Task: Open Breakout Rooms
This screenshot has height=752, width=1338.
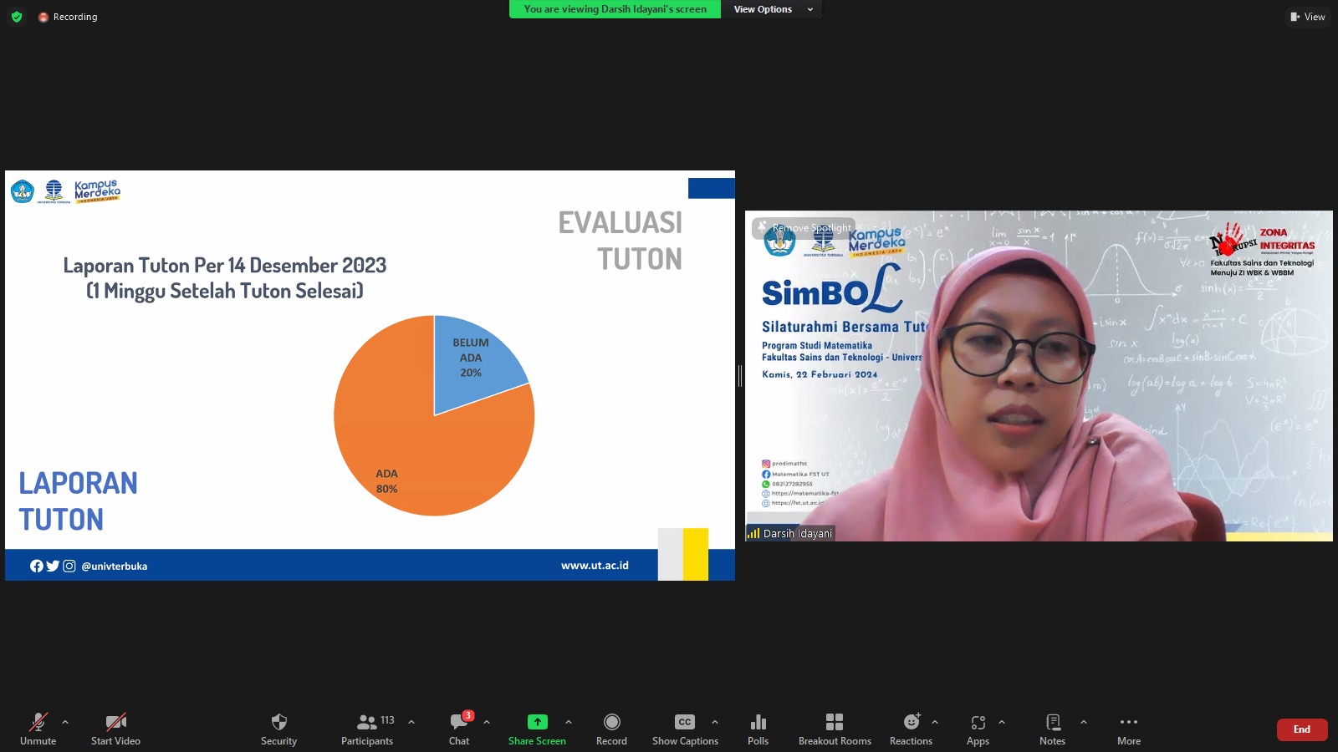Action: [835, 729]
